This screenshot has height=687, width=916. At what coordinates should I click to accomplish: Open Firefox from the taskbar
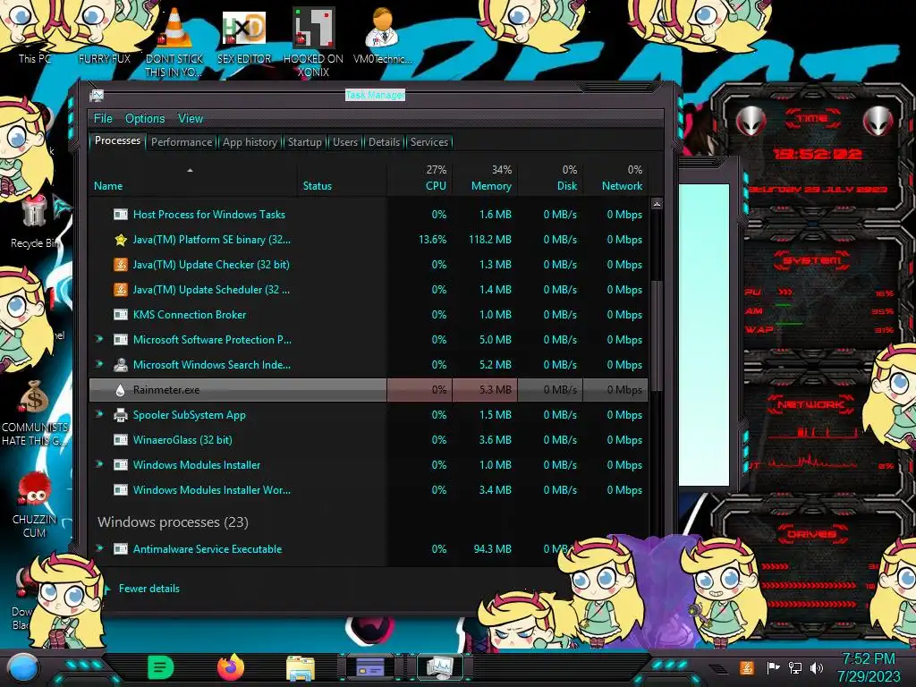[x=231, y=667]
